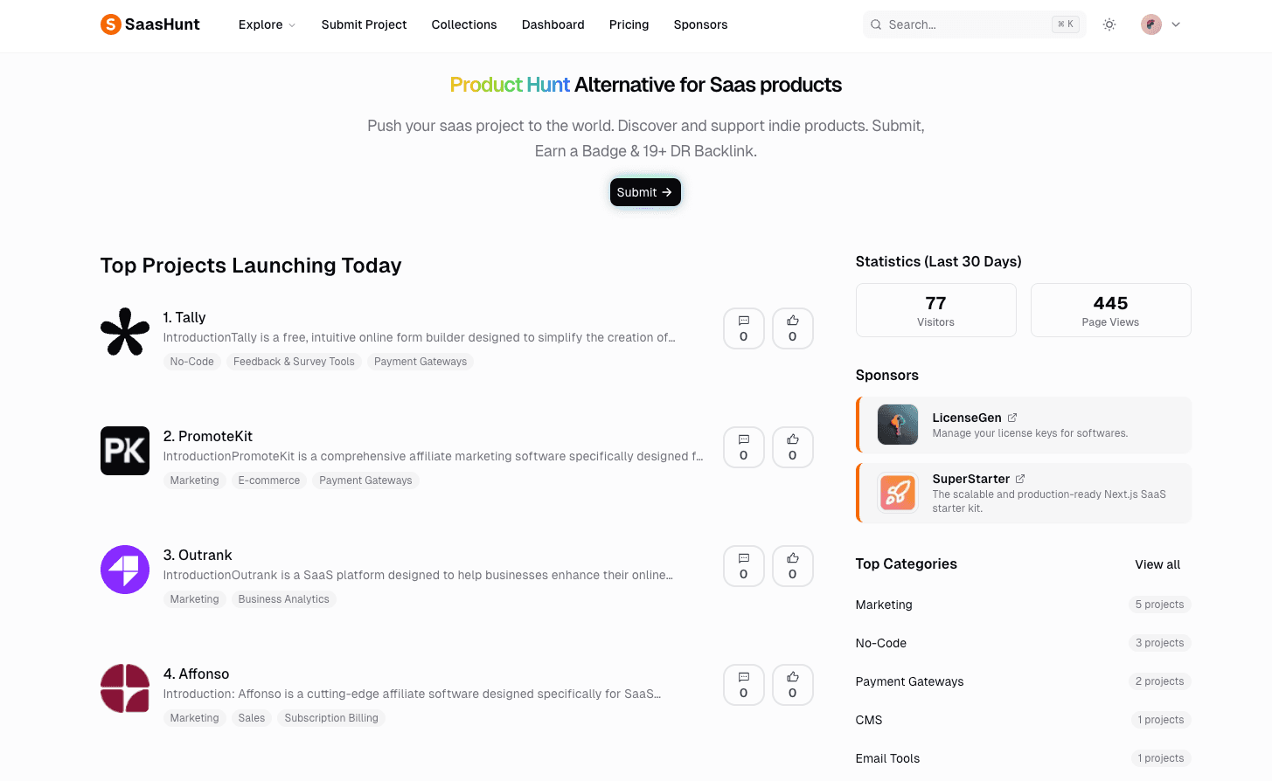Open the user avatar account menu
Image resolution: width=1272 pixels, height=781 pixels.
pyautogui.click(x=1161, y=24)
